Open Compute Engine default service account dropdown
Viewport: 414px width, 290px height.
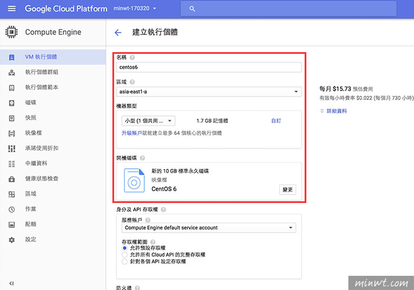[209, 228]
